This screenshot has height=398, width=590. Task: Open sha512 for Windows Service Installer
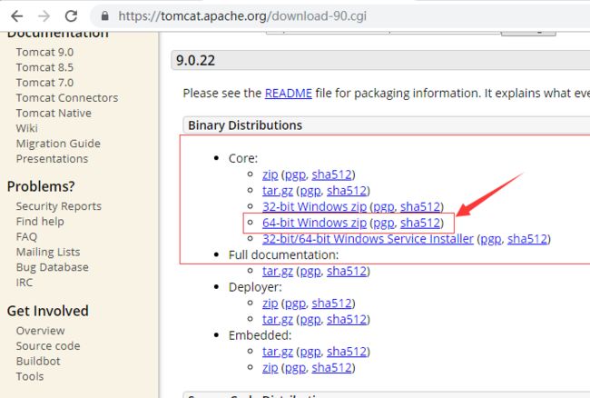(527, 239)
